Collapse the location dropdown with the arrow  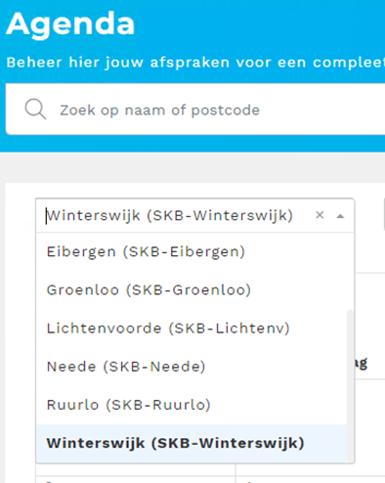point(340,216)
